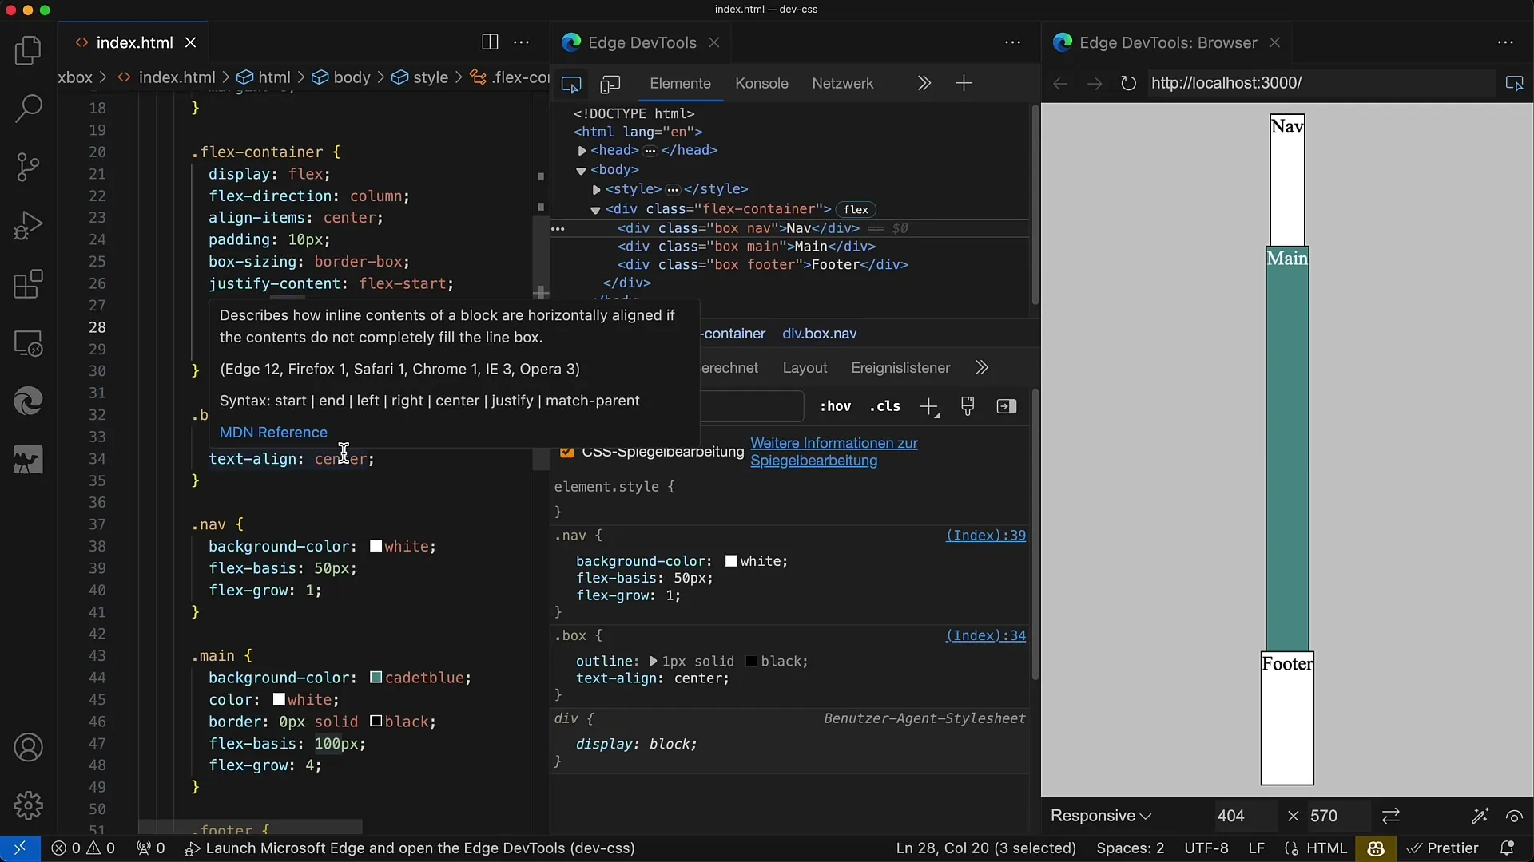
Task: Open Remote Explorer in activity bar
Action: coord(28,343)
